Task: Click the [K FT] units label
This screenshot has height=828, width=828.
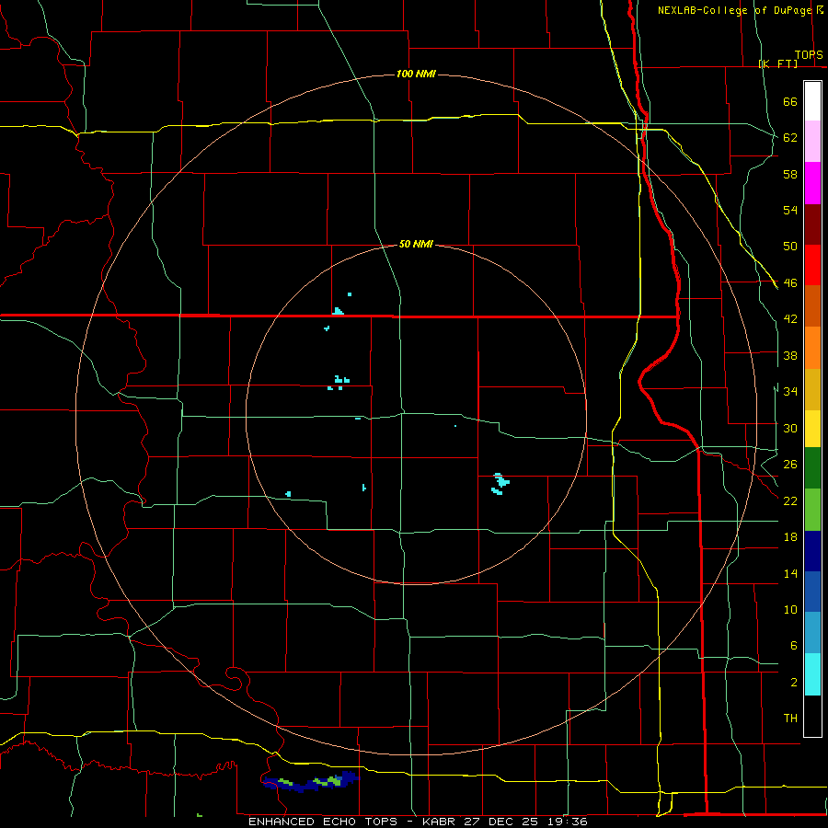Action: click(777, 63)
